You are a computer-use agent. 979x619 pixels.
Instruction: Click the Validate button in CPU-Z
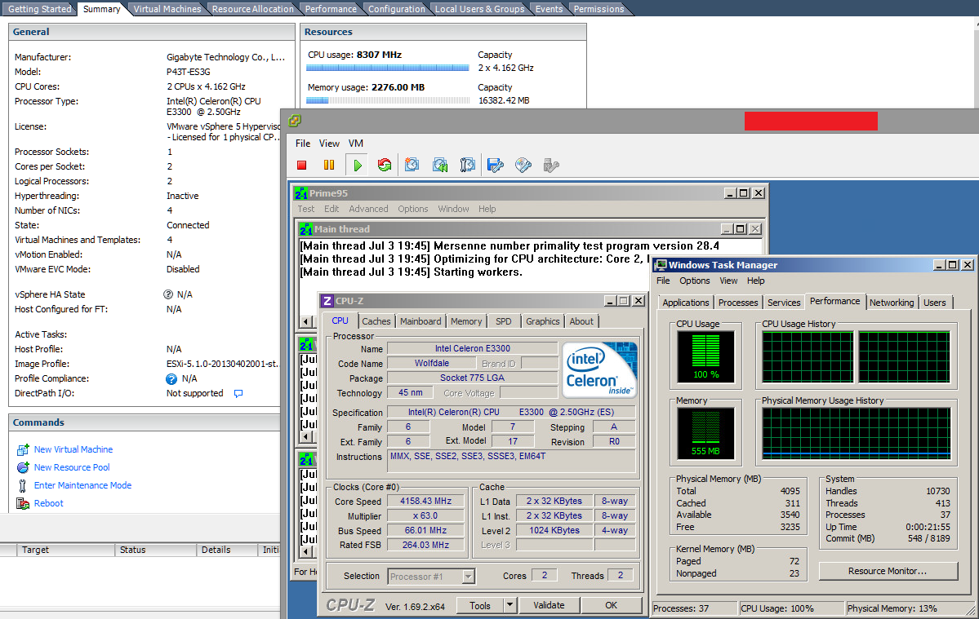(x=549, y=605)
